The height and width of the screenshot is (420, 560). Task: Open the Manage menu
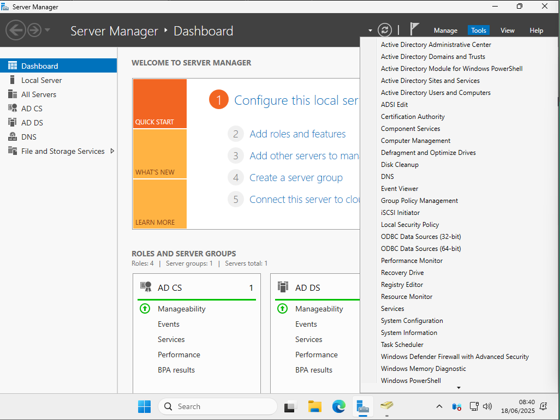tap(445, 31)
